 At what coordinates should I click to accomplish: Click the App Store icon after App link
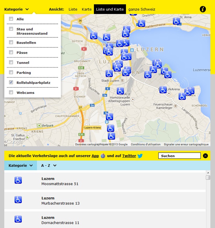103,156
